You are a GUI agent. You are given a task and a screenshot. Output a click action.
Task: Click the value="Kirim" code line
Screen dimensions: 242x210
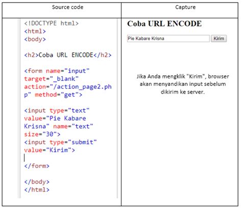click(x=50, y=150)
